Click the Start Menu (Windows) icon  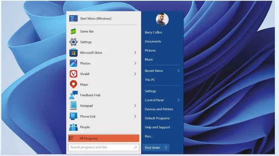[73, 19]
